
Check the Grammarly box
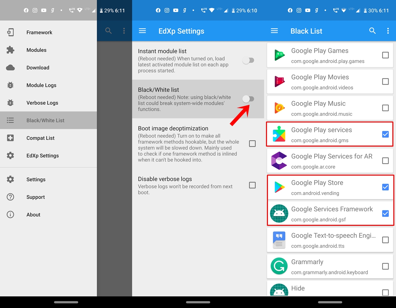(x=385, y=266)
